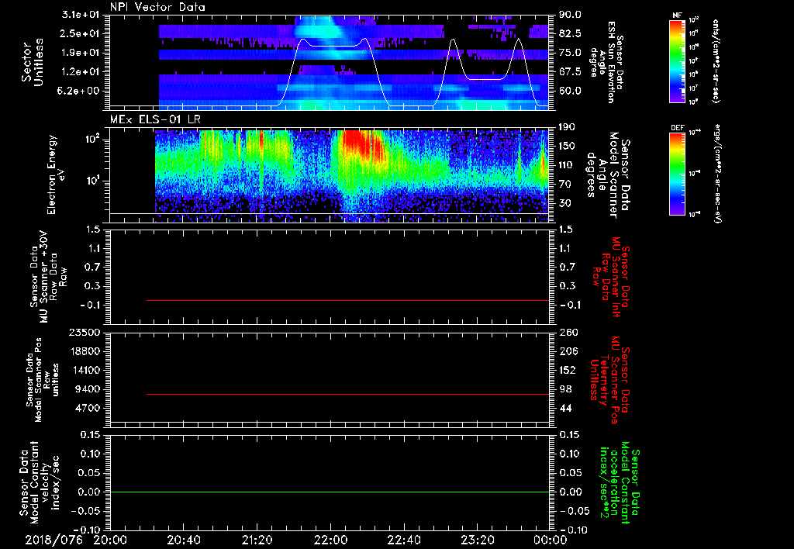Image resolution: width=794 pixels, height=549 pixels.
Task: Click the date label "2018/076"
Action: pyautogui.click(x=54, y=540)
